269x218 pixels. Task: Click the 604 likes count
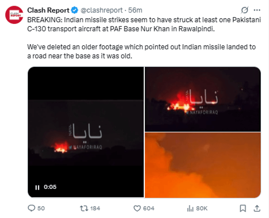[149, 208]
